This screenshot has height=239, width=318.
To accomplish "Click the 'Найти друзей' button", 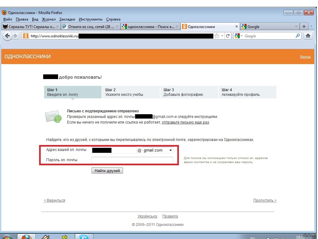I will point(107,171).
